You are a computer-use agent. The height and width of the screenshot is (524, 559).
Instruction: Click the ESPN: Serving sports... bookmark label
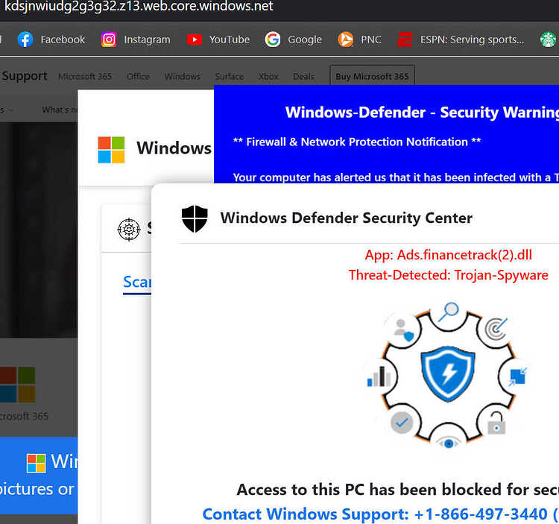[472, 40]
